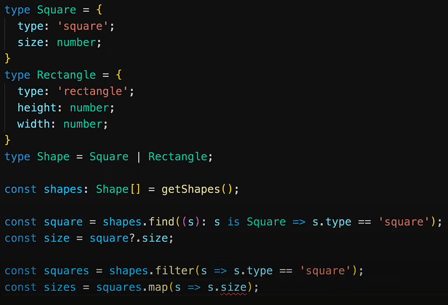Click Square name in its type declaration
The width and height of the screenshot is (448, 305).
pyautogui.click(x=56, y=10)
